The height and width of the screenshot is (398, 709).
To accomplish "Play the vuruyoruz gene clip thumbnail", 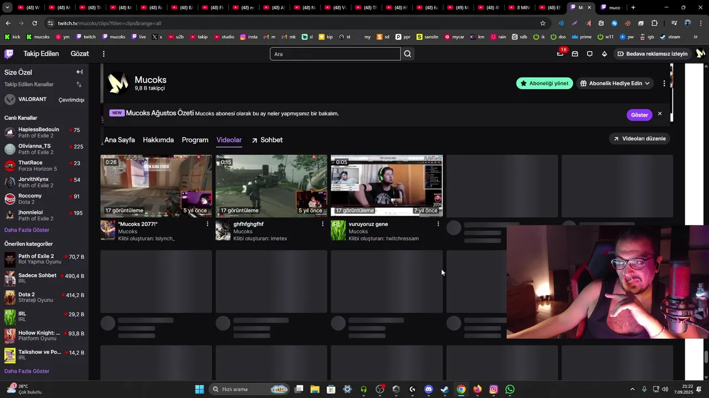I will click(x=387, y=186).
